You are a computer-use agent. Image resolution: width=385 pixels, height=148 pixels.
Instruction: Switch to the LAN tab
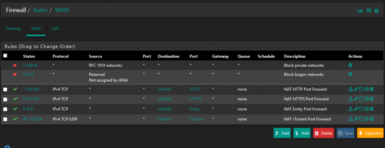pos(55,28)
